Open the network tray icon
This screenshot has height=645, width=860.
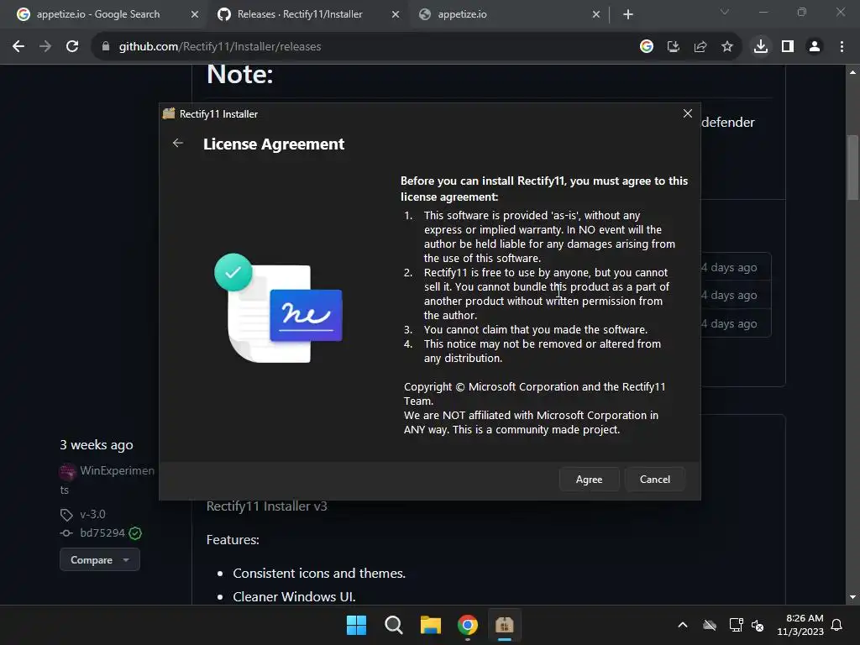(x=736, y=625)
